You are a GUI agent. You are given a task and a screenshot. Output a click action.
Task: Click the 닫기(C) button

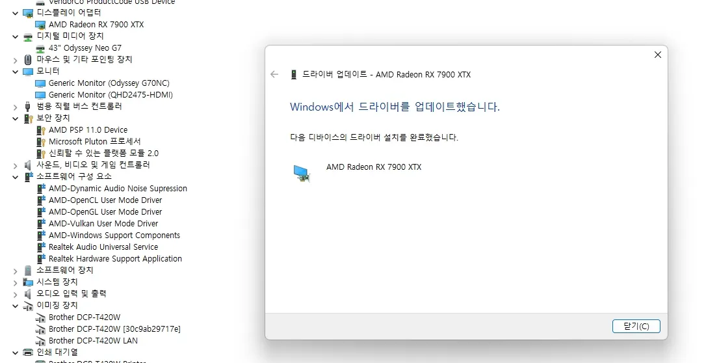coord(636,327)
